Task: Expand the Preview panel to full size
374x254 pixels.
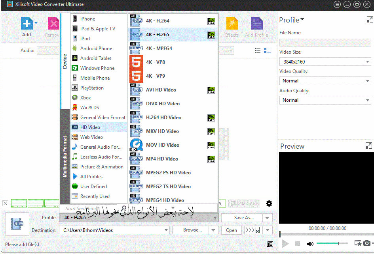Action: [x=369, y=146]
